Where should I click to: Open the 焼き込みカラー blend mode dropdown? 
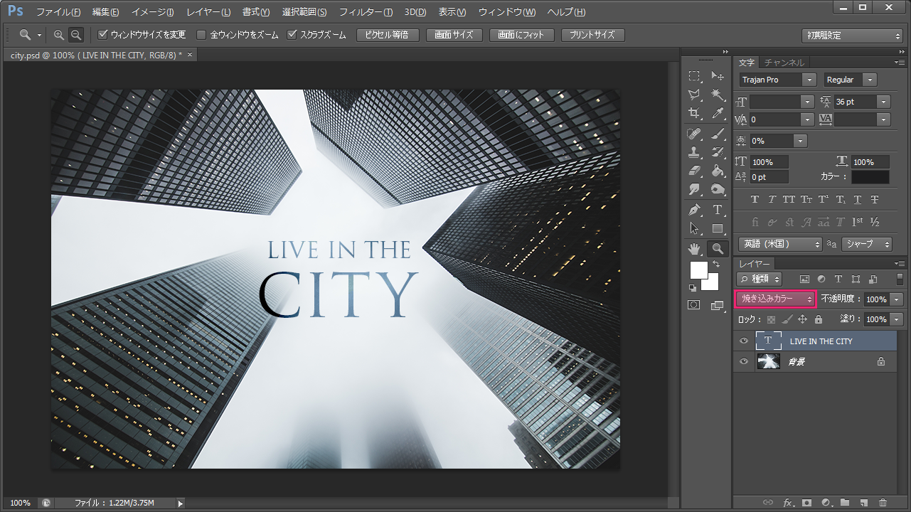pos(775,299)
